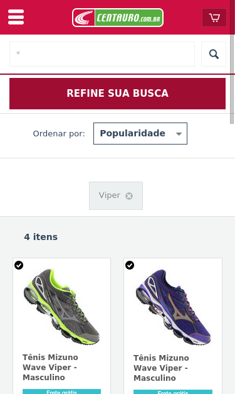Open the shopping cart
The image size is (235, 394).
point(214,18)
